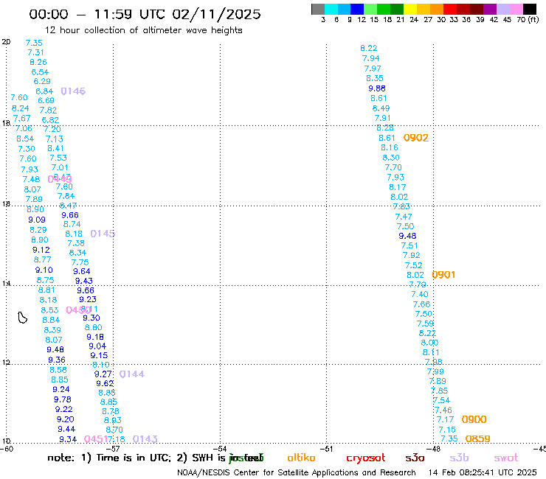Viewport: 546px width, 479px height.
Task: Select the 9.62 wave height value
Action: pos(105,383)
